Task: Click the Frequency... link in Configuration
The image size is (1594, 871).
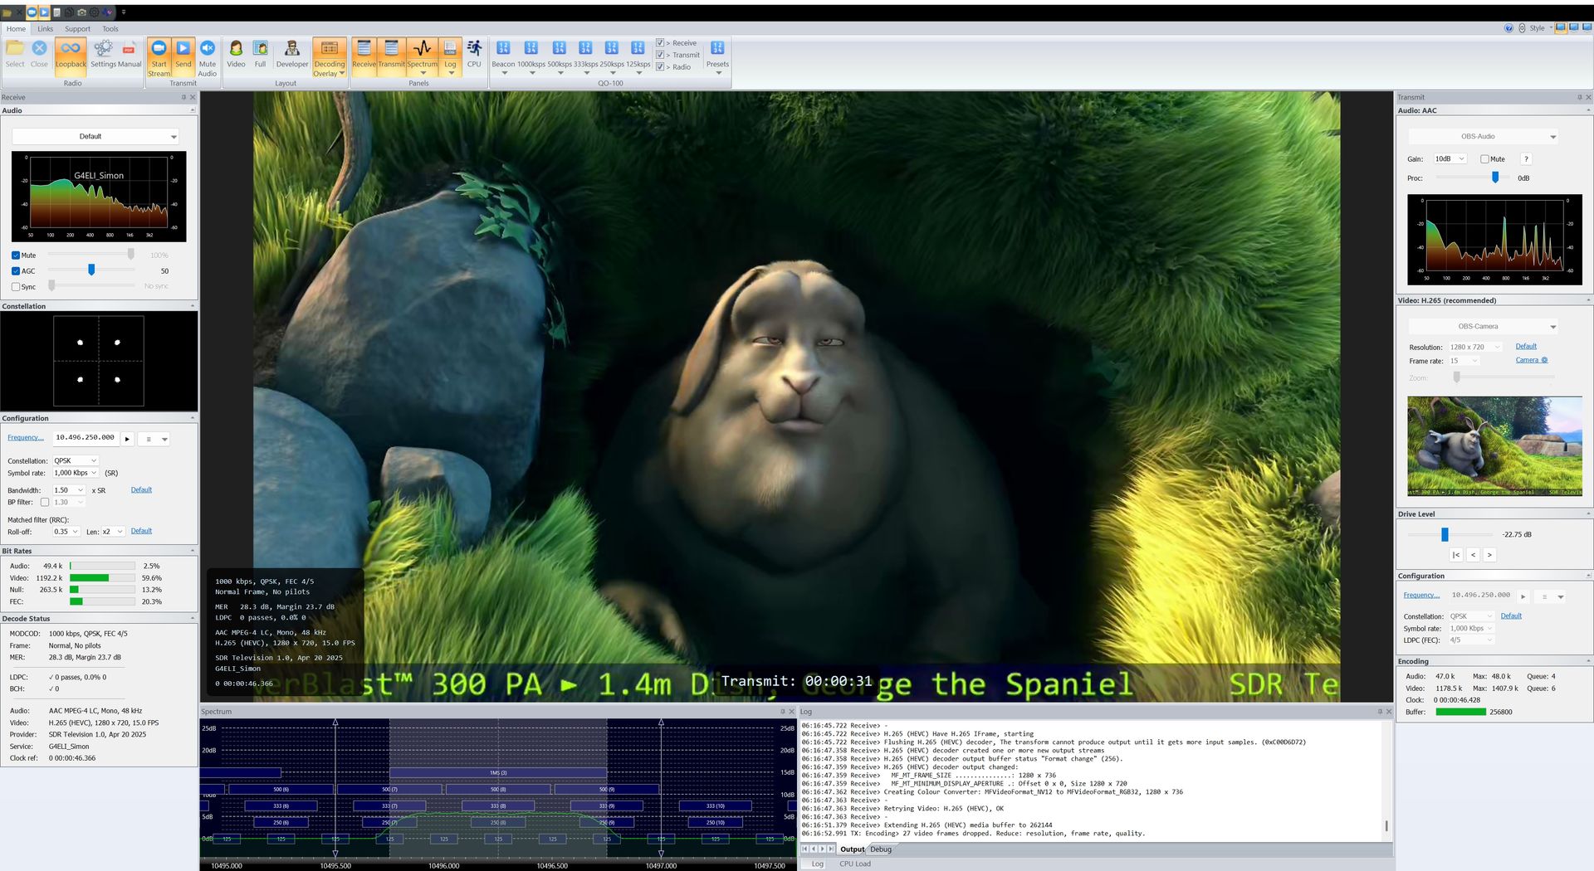Action: coord(26,437)
